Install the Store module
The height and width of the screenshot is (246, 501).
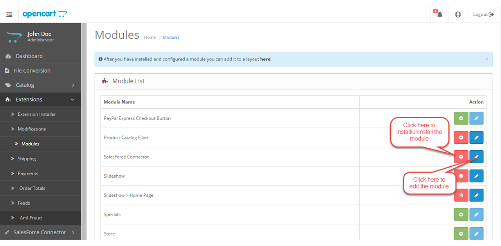click(x=461, y=234)
